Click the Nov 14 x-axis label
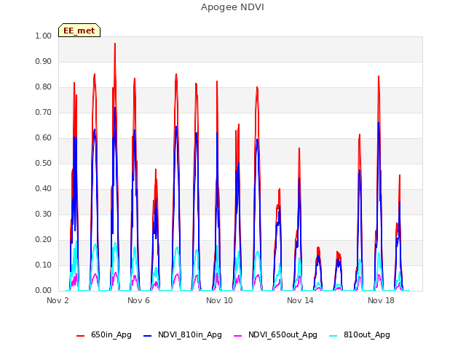The width and height of the screenshot is (466, 349). (x=300, y=300)
